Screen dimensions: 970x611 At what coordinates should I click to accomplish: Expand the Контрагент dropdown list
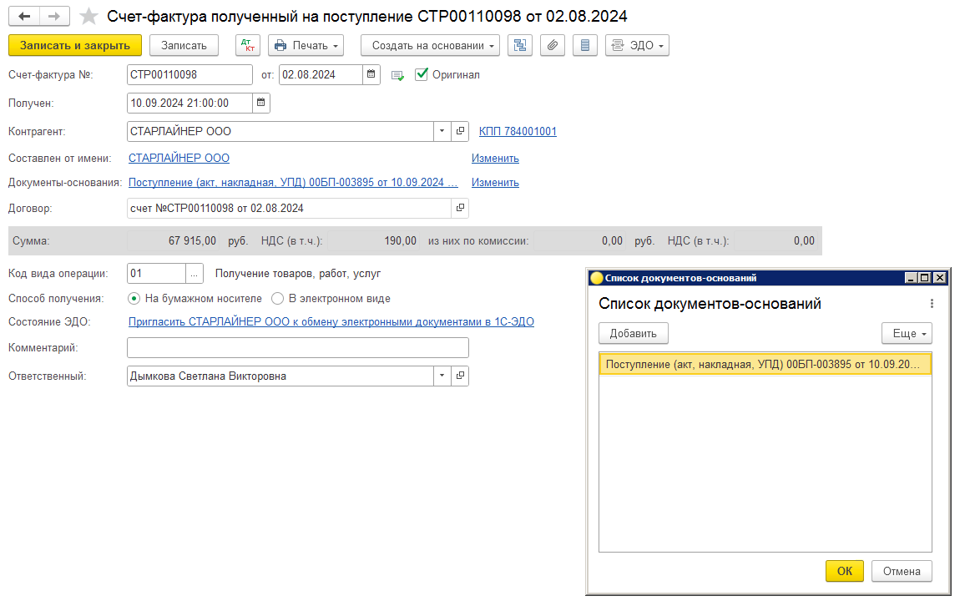pos(442,131)
